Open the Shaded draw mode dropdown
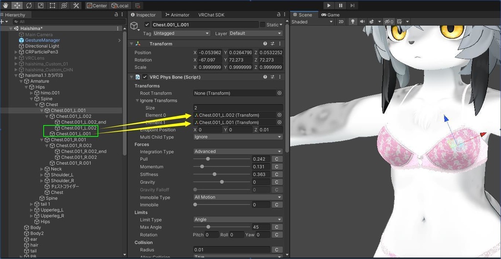This screenshot has width=501, height=259. point(312,21)
